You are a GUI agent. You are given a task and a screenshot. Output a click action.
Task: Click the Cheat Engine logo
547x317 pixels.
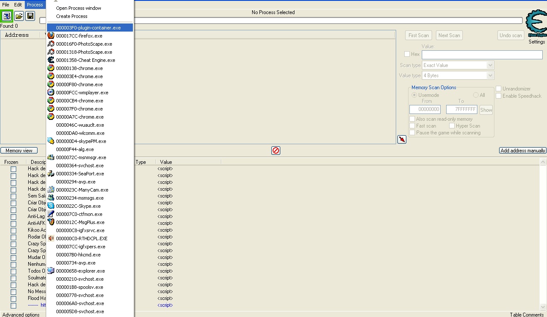pos(536,24)
